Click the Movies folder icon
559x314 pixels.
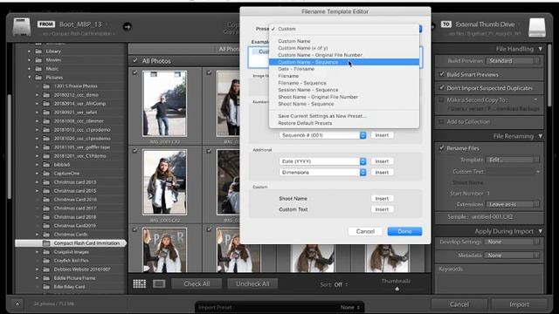pyautogui.click(x=38, y=60)
